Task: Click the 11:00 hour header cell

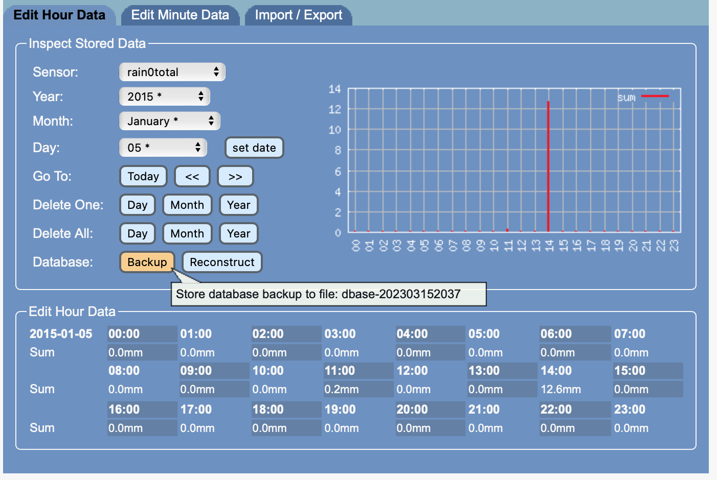Action: pyautogui.click(x=358, y=371)
